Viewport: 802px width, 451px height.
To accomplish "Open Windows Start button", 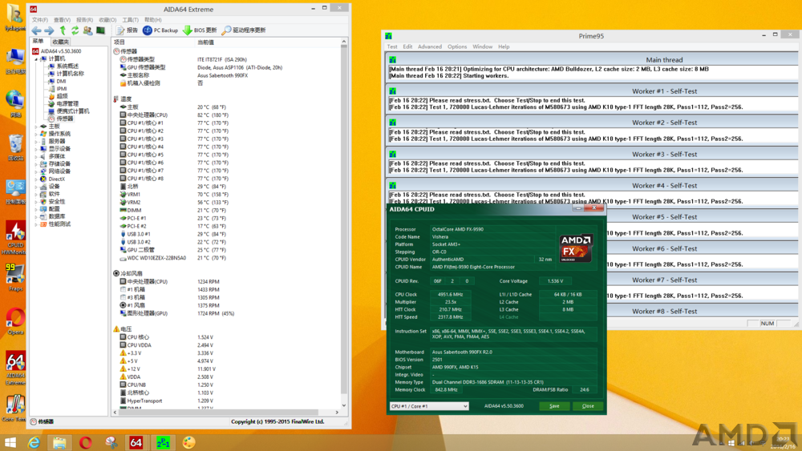I will pos(10,442).
